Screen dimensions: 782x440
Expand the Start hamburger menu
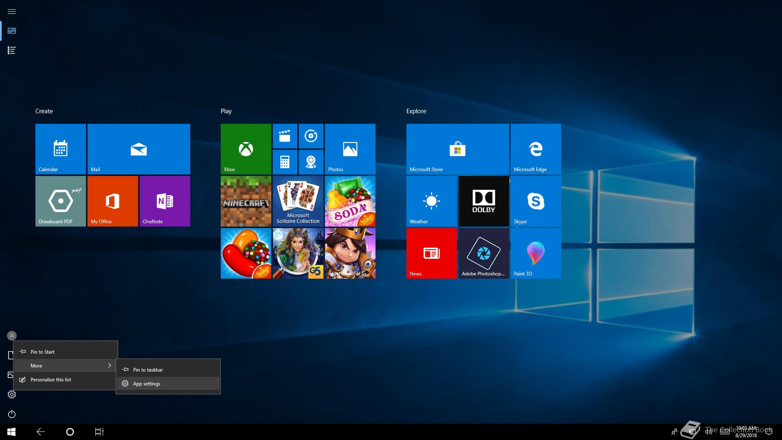click(x=12, y=11)
